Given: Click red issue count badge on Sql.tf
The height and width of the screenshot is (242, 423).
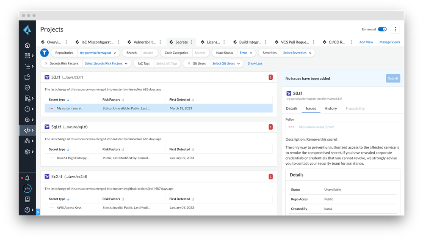Looking at the screenshot, I should (x=271, y=127).
